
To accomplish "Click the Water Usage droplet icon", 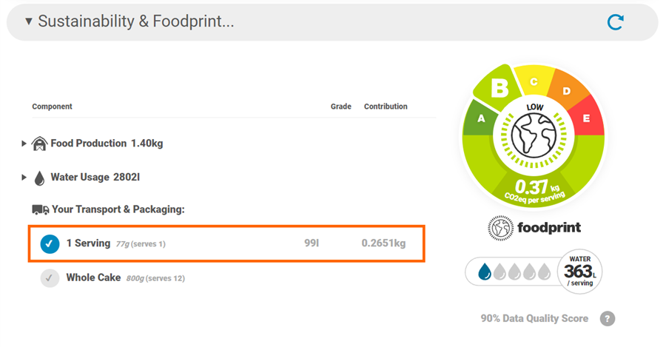I will pos(39,178).
